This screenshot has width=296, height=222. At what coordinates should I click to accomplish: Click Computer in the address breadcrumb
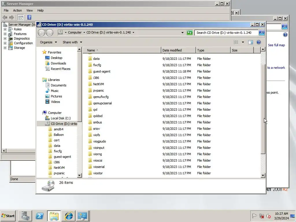(x=75, y=32)
